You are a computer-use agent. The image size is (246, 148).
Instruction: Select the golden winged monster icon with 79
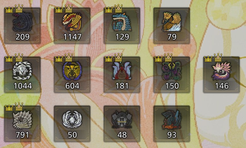coord(172,22)
